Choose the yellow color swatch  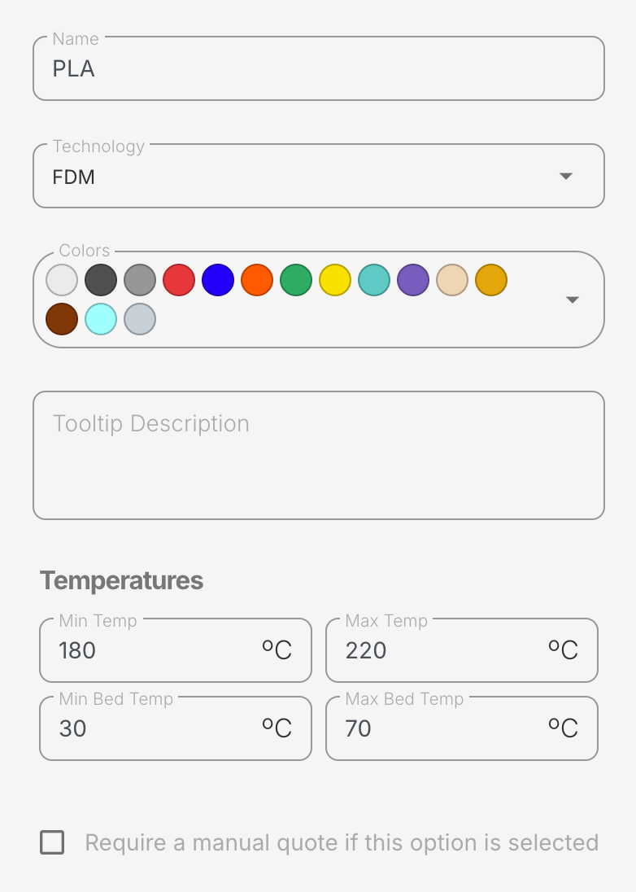pyautogui.click(x=335, y=280)
